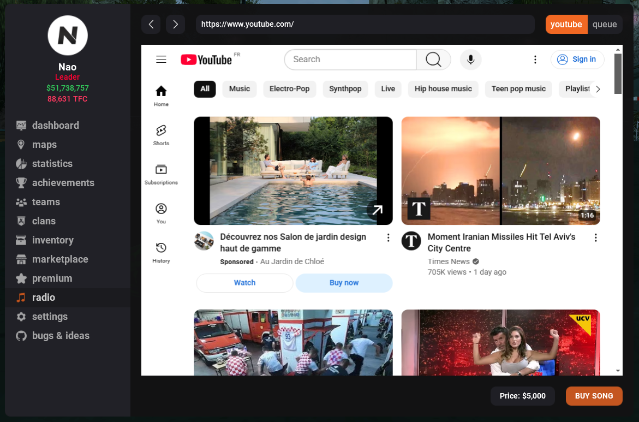Click the Times News channel avatar
This screenshot has width=639, height=422.
click(x=411, y=241)
